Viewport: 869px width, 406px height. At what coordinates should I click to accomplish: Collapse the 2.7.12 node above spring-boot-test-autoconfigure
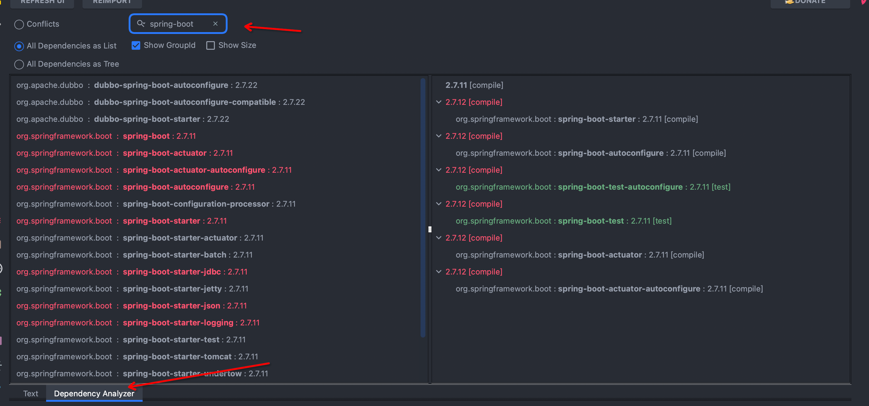tap(438, 170)
